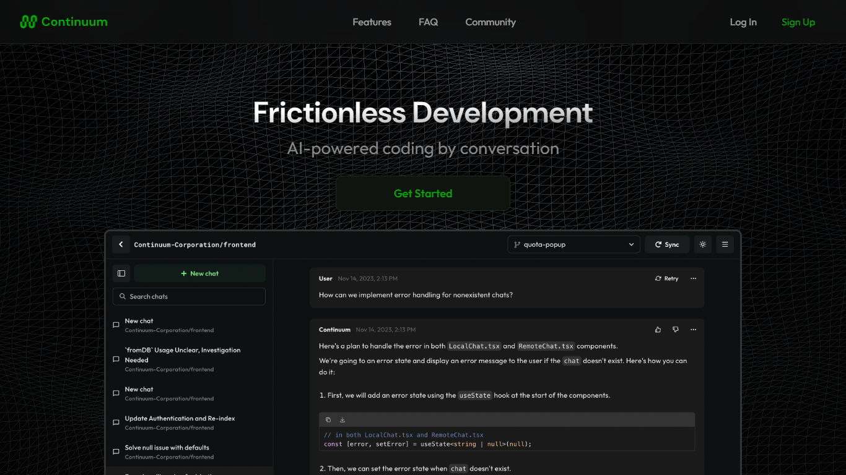846x475 pixels.
Task: Click the green Sign Up link
Action: (798, 22)
